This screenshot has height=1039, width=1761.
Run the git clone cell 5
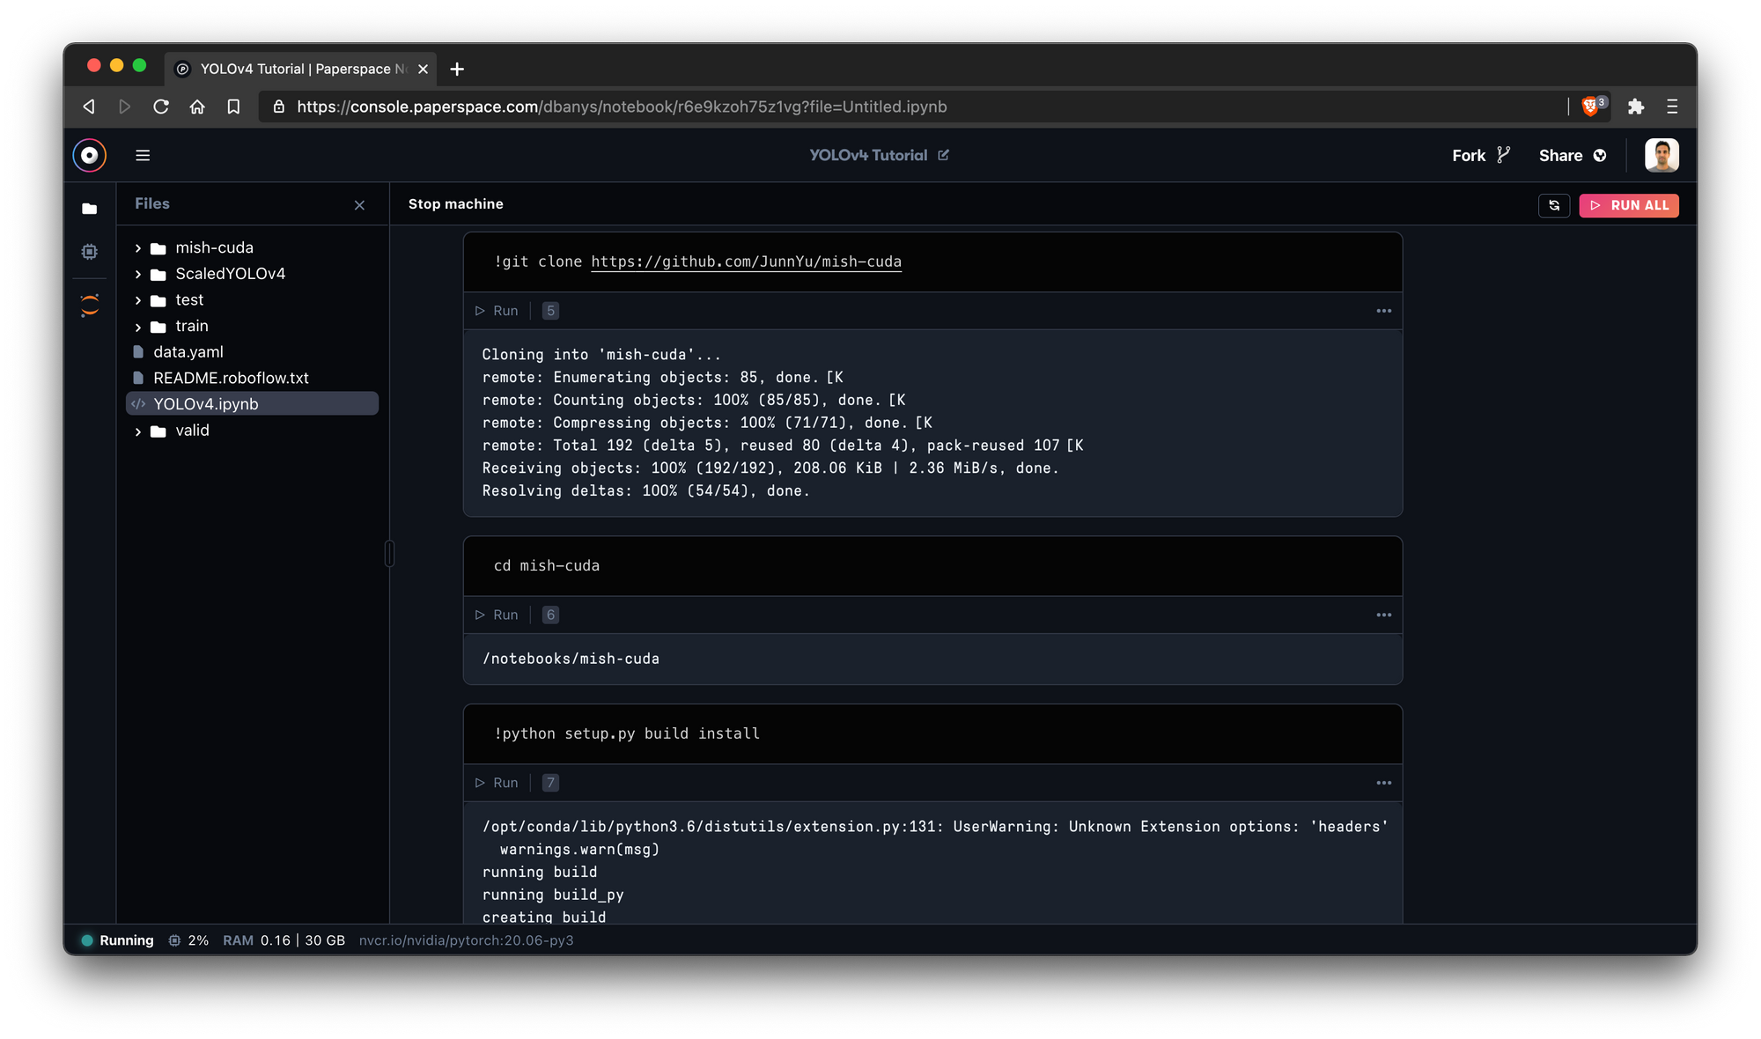pos(497,311)
